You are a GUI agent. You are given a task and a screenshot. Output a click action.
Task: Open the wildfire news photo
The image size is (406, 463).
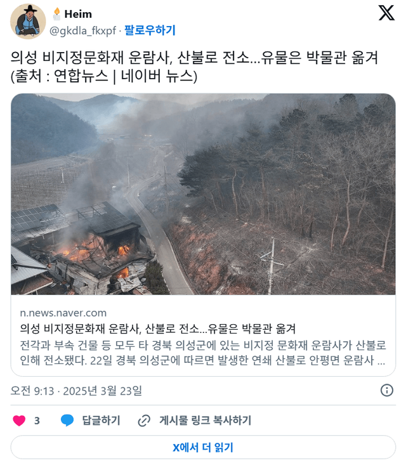click(203, 194)
